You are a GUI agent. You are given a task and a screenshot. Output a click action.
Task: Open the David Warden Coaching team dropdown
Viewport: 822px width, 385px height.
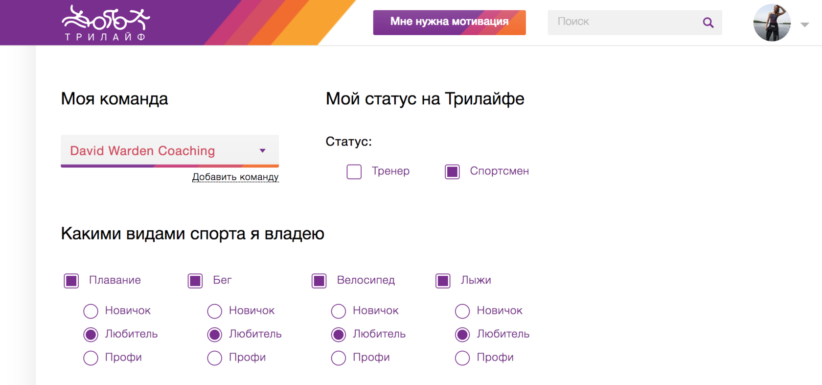(169, 150)
